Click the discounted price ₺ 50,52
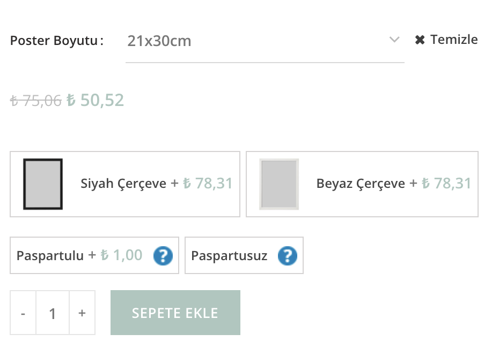Viewport: 499px width, 349px height. coord(95,100)
